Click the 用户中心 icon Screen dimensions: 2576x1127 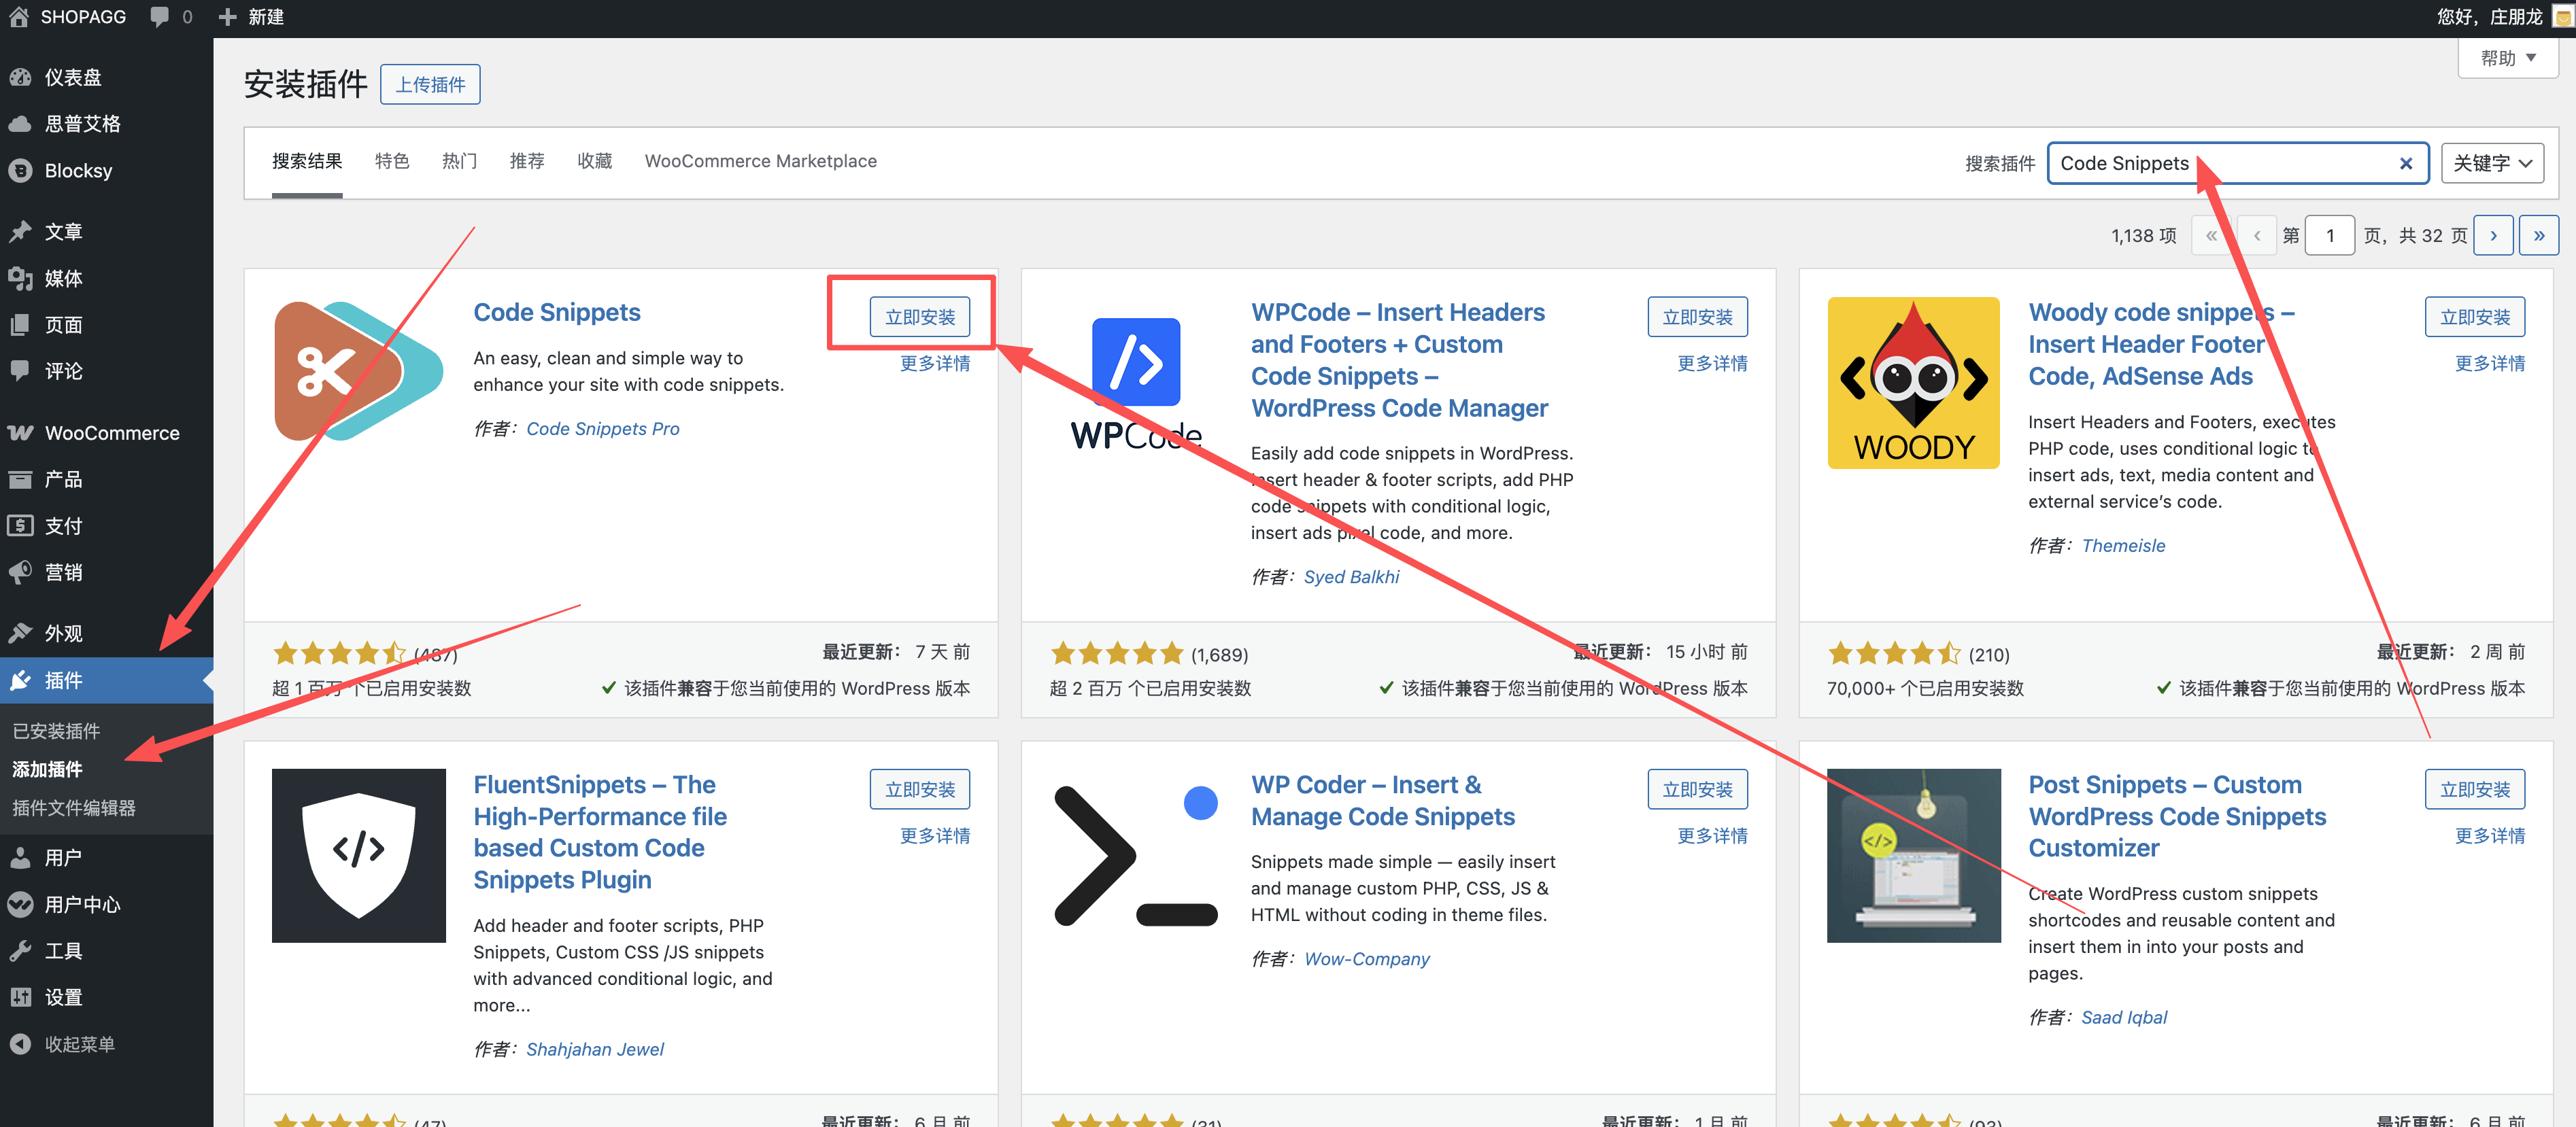click(20, 904)
